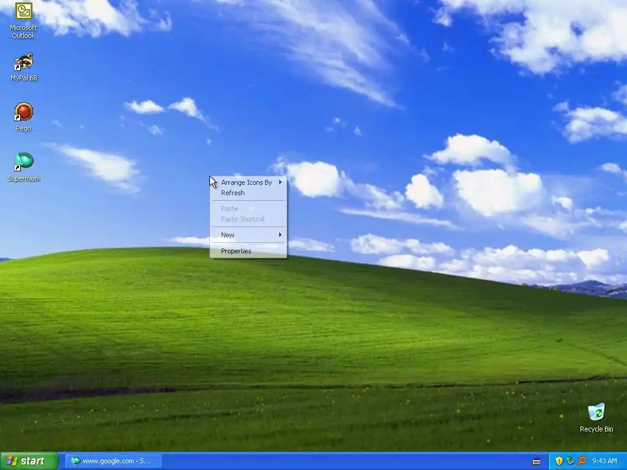Choose Refresh from the context menu
Image resolution: width=627 pixels, height=470 pixels.
point(249,193)
